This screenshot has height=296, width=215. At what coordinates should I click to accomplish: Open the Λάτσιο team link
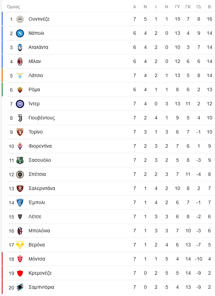coord(36,75)
